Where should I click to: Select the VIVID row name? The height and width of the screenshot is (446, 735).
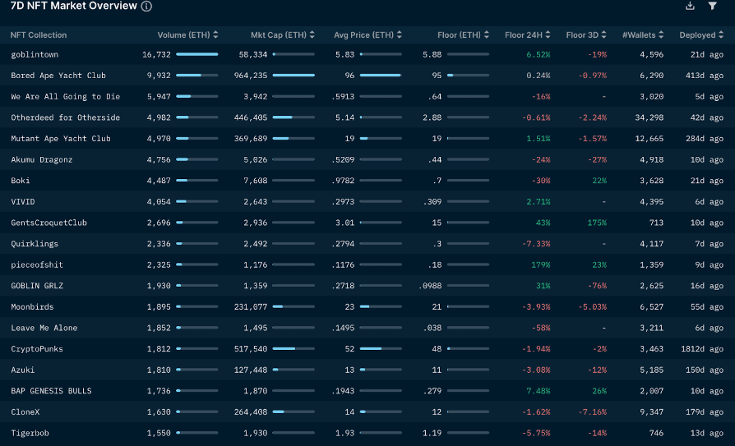click(x=23, y=201)
